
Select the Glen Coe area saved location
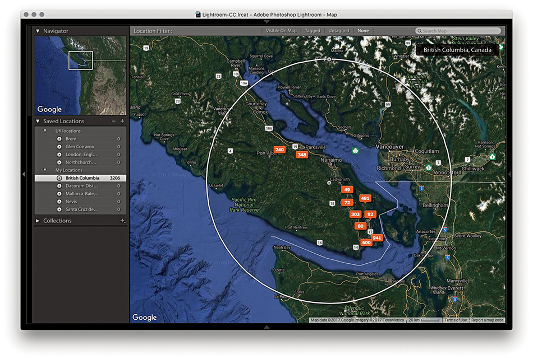coord(80,147)
